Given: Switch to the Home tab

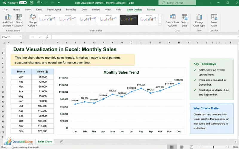Looking at the screenshot, I should pyautogui.click(x=16, y=10).
